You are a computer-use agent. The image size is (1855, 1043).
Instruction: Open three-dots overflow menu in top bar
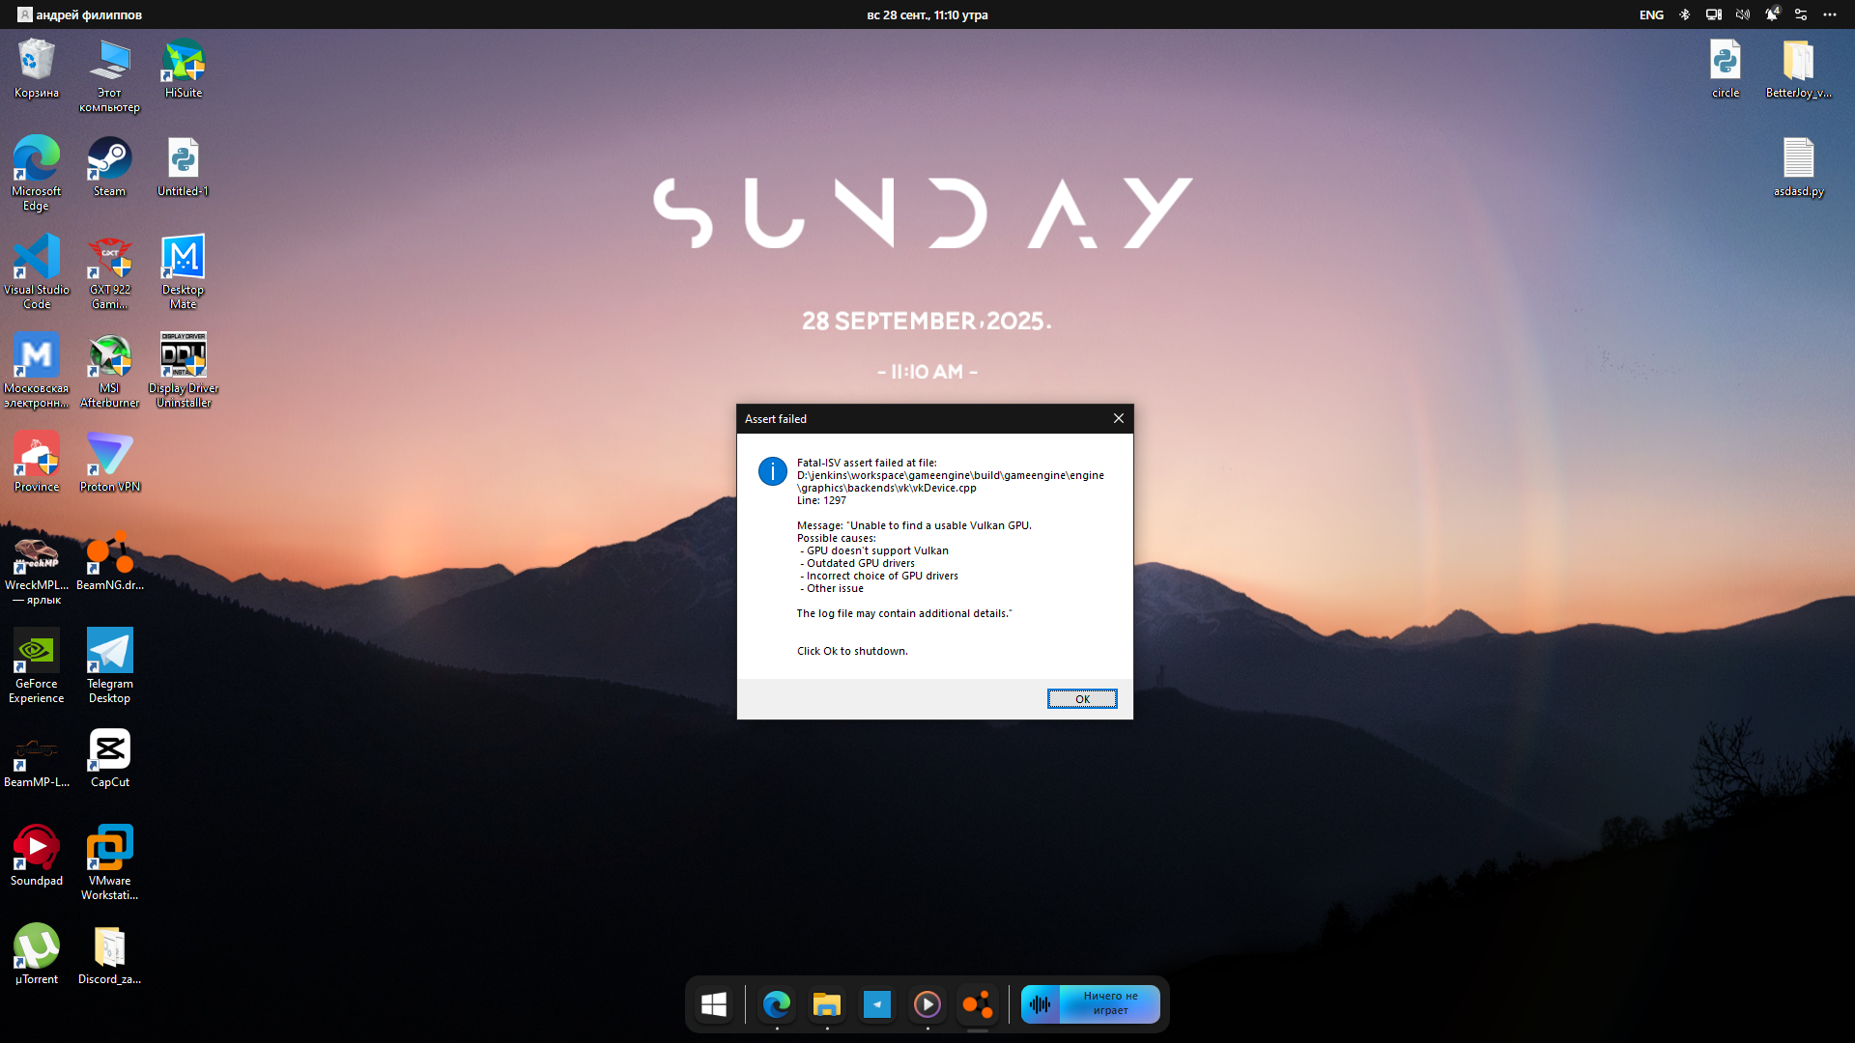pyautogui.click(x=1830, y=14)
